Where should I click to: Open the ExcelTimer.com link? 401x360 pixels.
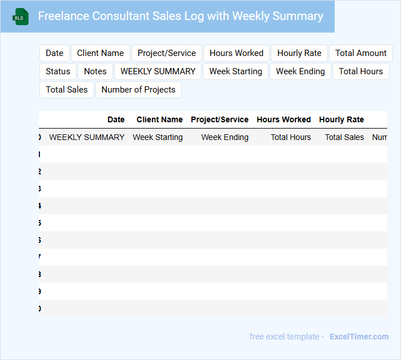(359, 337)
